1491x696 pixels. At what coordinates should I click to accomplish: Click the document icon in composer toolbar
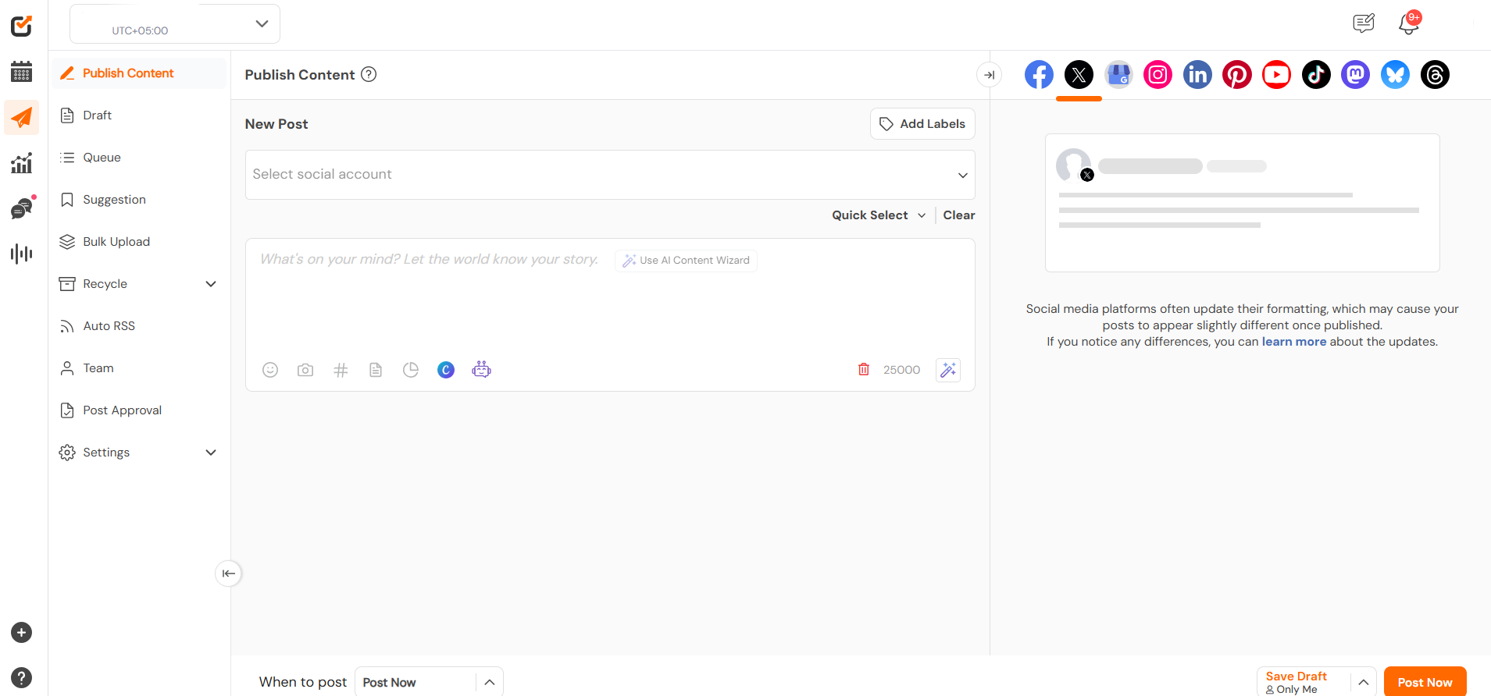click(x=376, y=370)
